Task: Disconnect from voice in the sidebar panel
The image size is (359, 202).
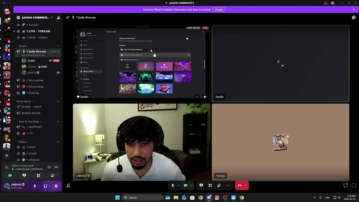Action: point(56,167)
